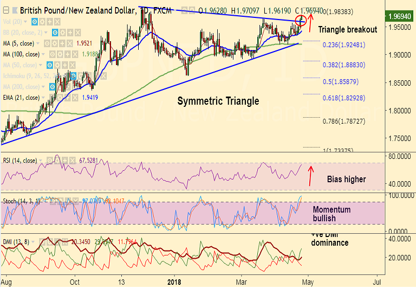
Task: Click the RSI value 67.5281
Action: click(88, 161)
